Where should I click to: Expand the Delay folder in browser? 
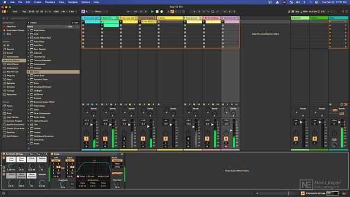point(28,72)
